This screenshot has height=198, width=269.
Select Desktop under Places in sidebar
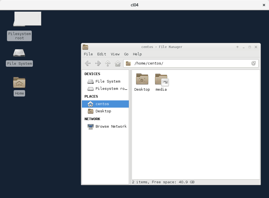pyautogui.click(x=105, y=111)
